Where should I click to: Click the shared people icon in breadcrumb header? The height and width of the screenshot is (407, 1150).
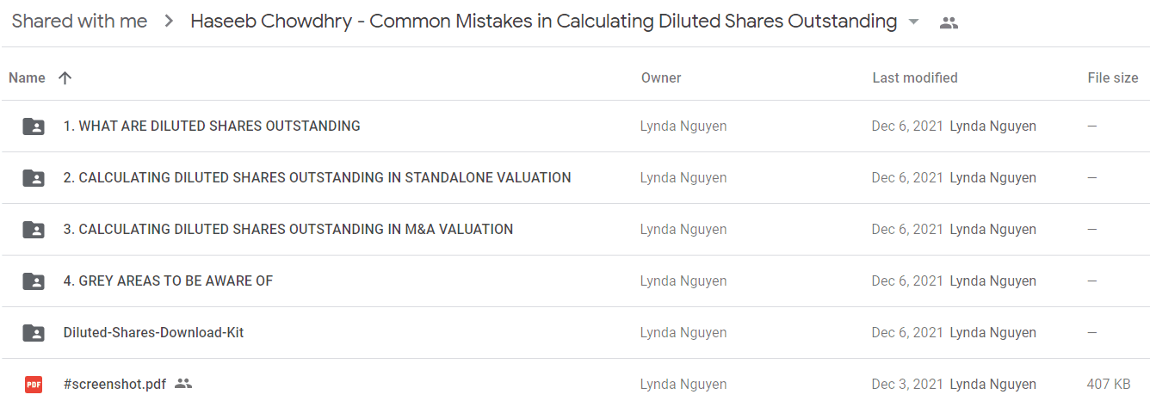pos(949,23)
